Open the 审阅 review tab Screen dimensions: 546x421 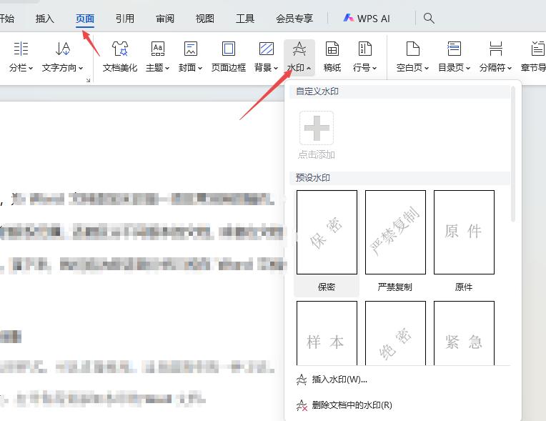coord(165,19)
